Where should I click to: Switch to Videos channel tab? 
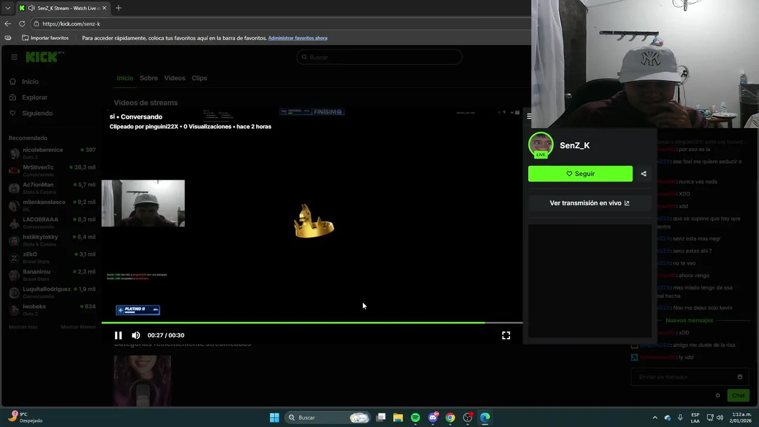tap(175, 78)
